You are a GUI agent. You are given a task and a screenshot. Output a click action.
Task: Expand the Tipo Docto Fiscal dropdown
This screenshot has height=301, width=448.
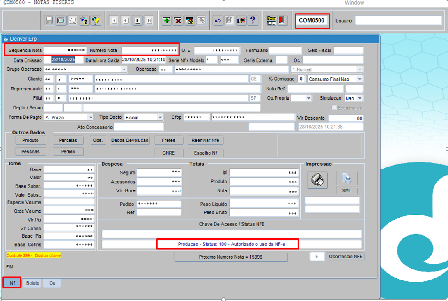pyautogui.click(x=160, y=118)
